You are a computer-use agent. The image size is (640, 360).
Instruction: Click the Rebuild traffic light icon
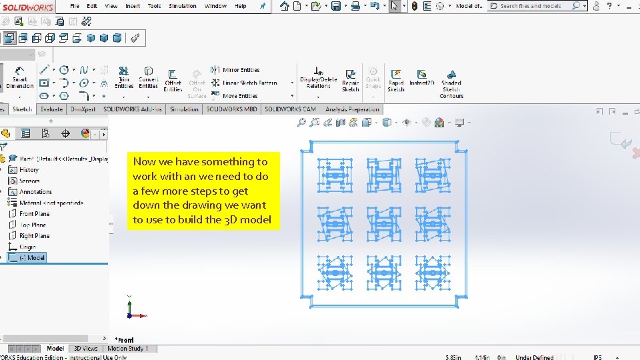click(x=415, y=6)
